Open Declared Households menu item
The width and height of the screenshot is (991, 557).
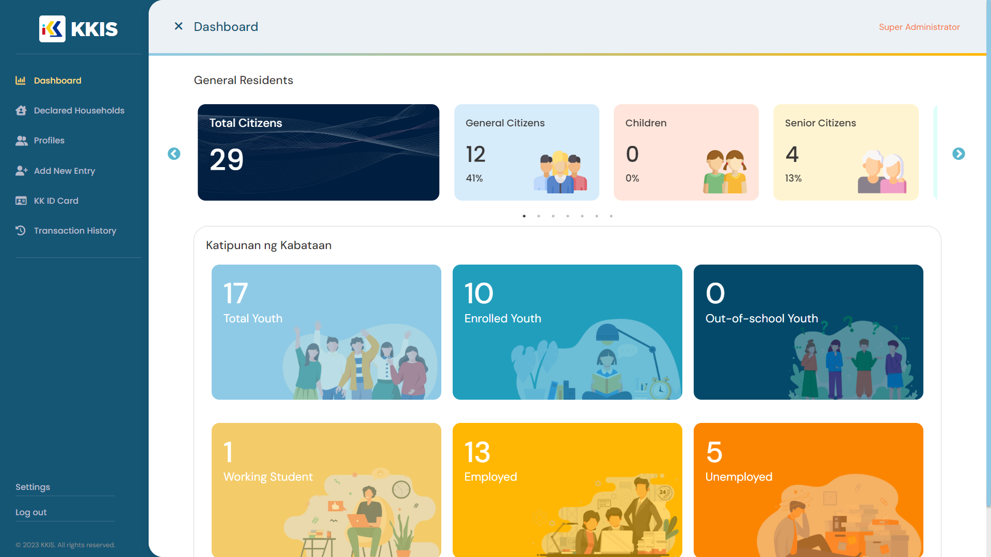click(x=79, y=110)
